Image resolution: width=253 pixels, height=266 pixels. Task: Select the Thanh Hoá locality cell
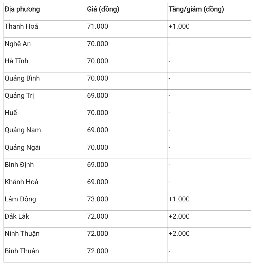(22, 26)
